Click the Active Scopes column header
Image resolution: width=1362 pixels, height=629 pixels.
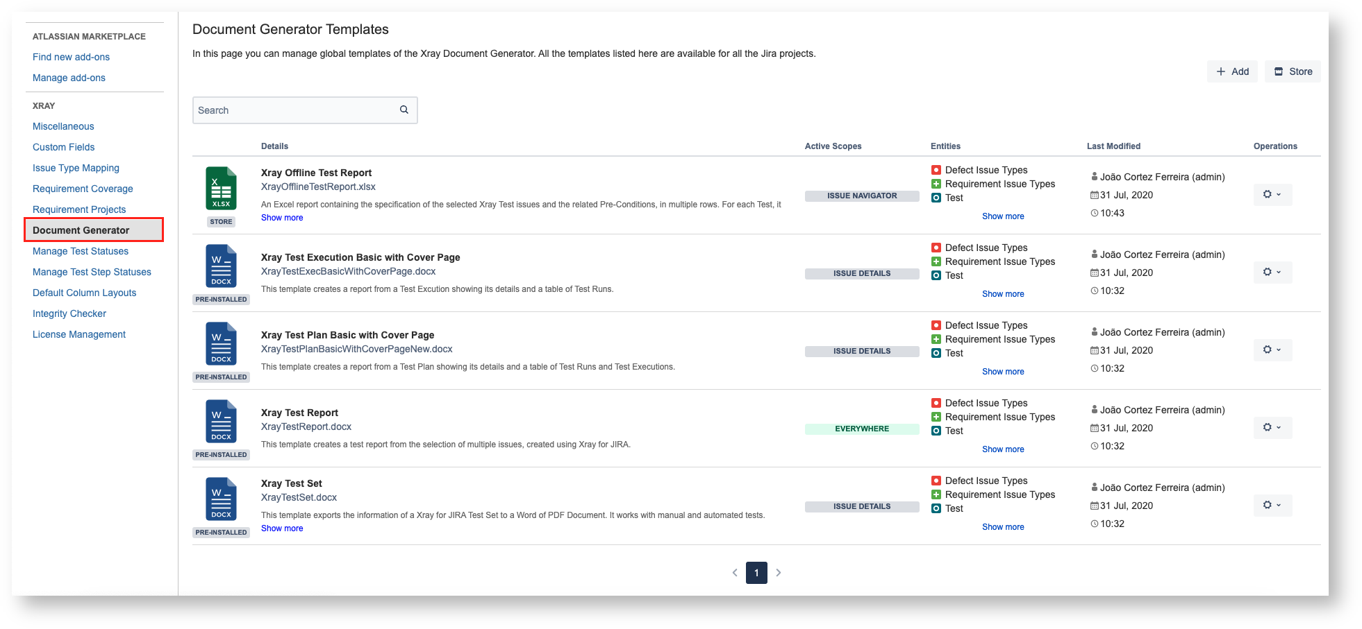[x=833, y=146]
